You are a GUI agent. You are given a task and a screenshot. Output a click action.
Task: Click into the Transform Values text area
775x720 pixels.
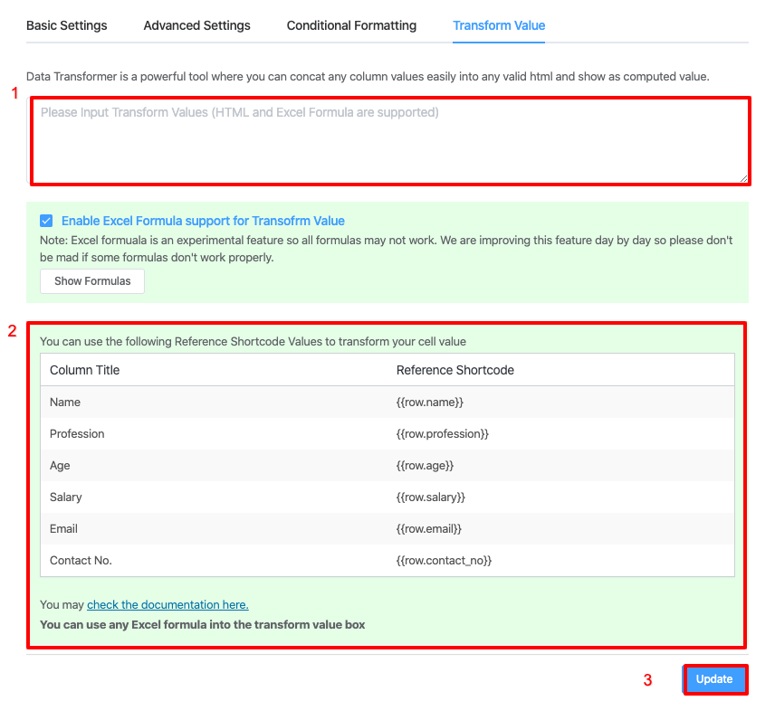(389, 140)
